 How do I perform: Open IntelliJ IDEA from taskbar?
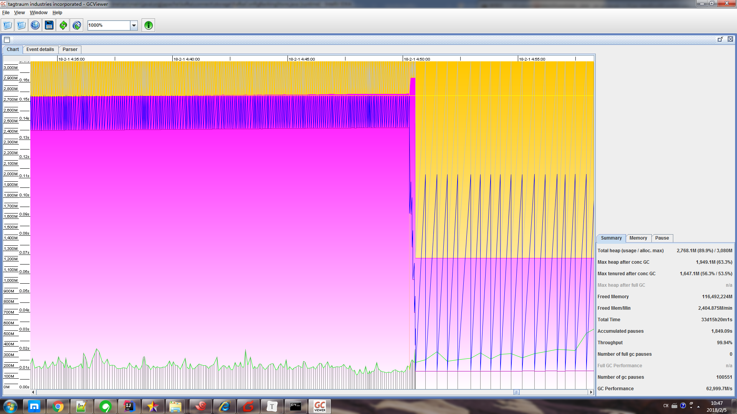pos(129,406)
